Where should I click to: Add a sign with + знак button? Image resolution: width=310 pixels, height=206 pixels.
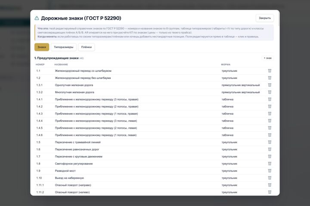(268, 58)
